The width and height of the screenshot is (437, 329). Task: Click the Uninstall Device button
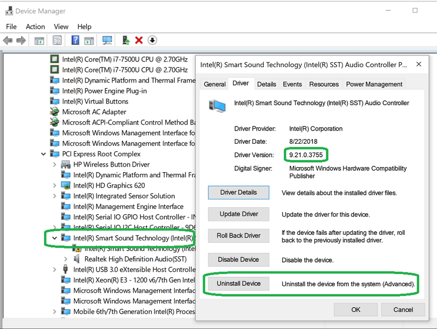[x=238, y=284]
